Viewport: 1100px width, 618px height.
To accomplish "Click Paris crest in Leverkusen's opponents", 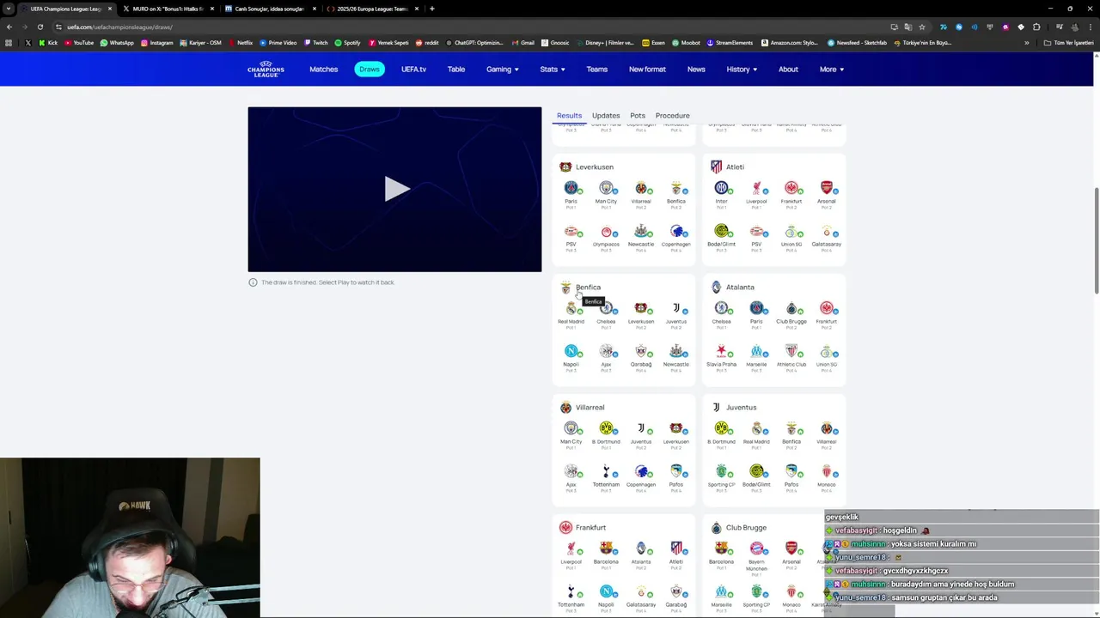I will pos(571,188).
